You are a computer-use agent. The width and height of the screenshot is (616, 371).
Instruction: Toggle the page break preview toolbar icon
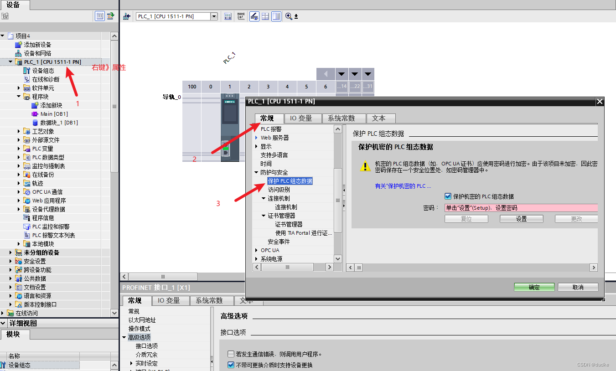254,16
